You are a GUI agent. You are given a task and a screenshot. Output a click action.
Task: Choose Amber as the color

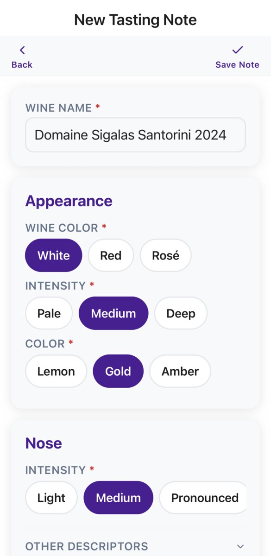(x=180, y=371)
